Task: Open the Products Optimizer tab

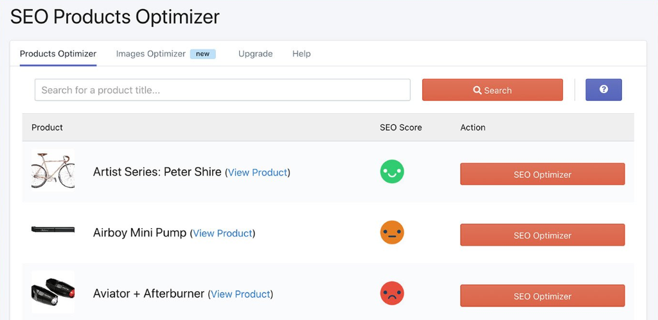Action: click(x=58, y=54)
